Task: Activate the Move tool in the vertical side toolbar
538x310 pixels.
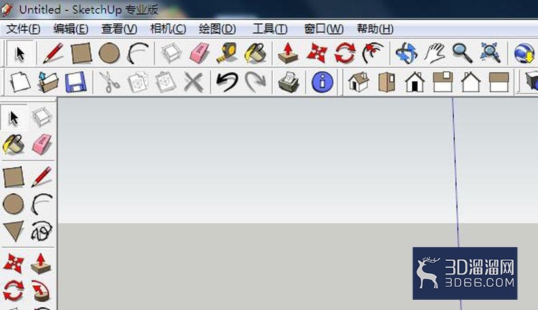Action: coord(14,264)
